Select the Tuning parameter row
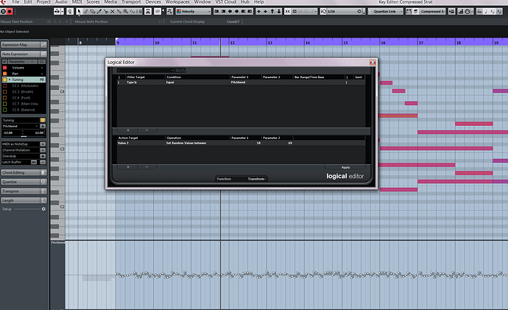This screenshot has height=310, width=508. click(x=24, y=80)
